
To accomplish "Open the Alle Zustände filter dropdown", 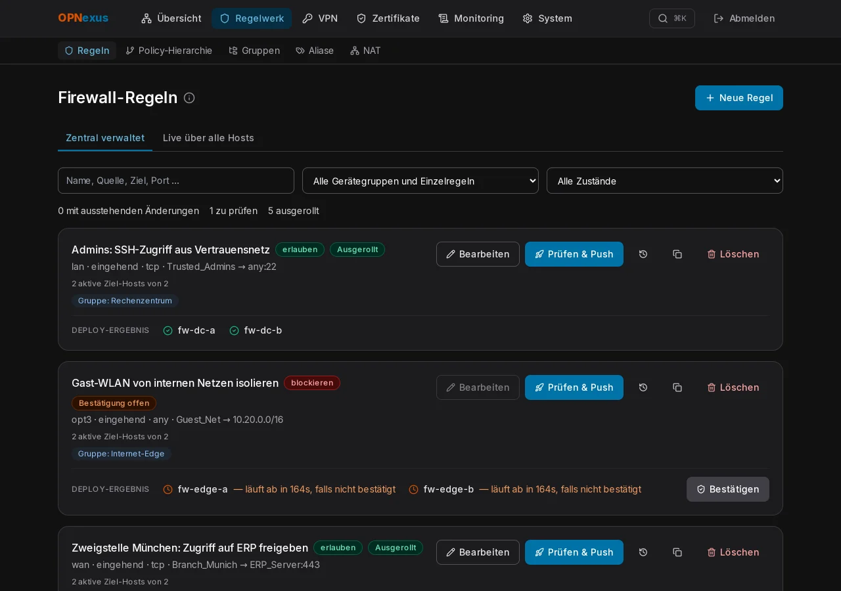I will pyautogui.click(x=665, y=181).
